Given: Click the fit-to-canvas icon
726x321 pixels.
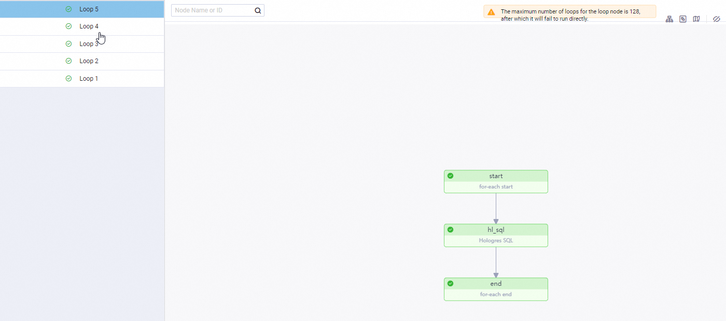Looking at the screenshot, I should pyautogui.click(x=682, y=19).
